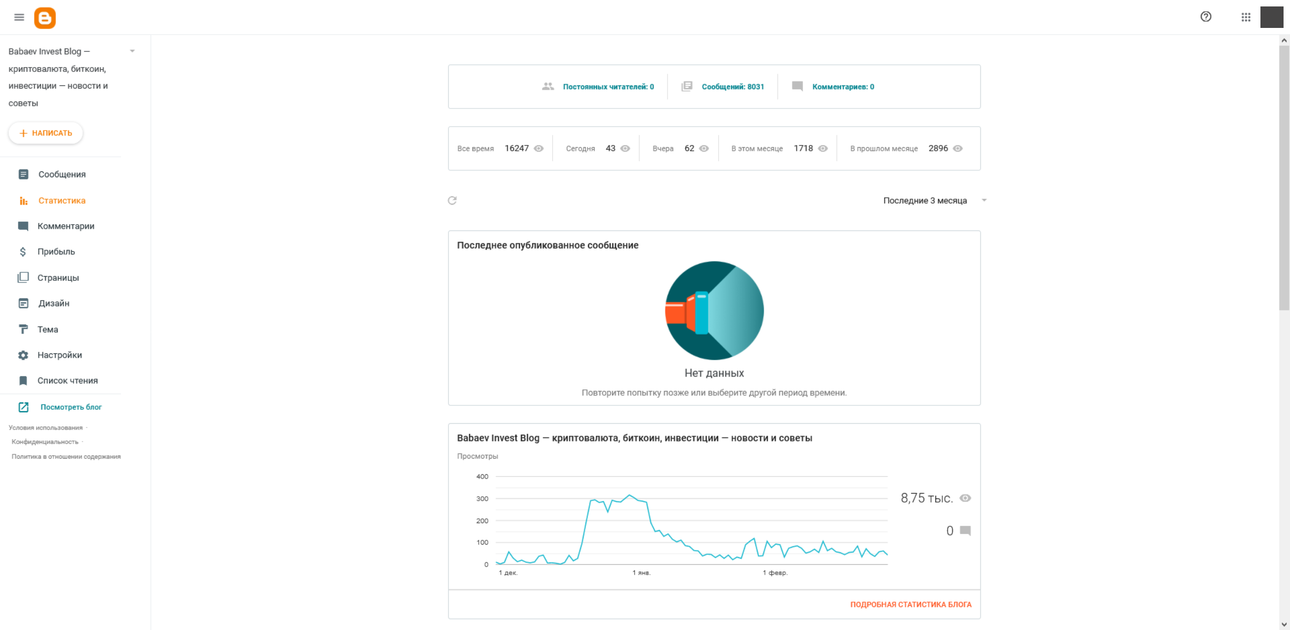The height and width of the screenshot is (630, 1290).
Task: Click the НАПИСАТЬ new post button
Action: click(x=46, y=133)
